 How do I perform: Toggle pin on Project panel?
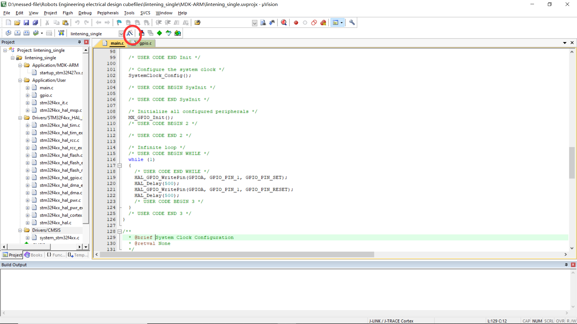coord(79,42)
